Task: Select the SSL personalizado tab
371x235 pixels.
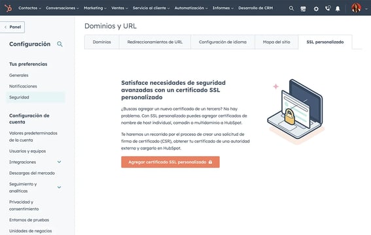Action: point(325,42)
